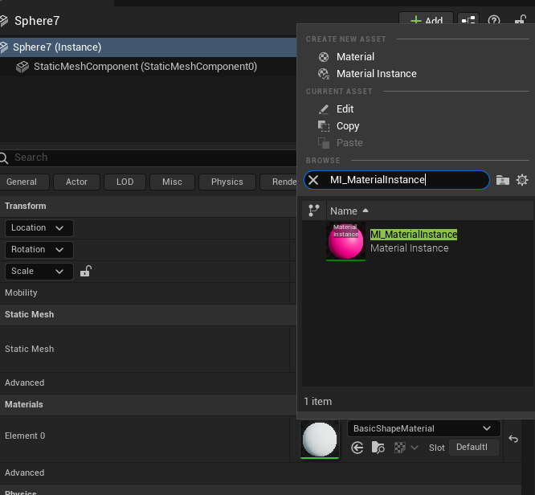This screenshot has height=495, width=535.
Task: Click the Edit pencil icon
Action: point(324,109)
